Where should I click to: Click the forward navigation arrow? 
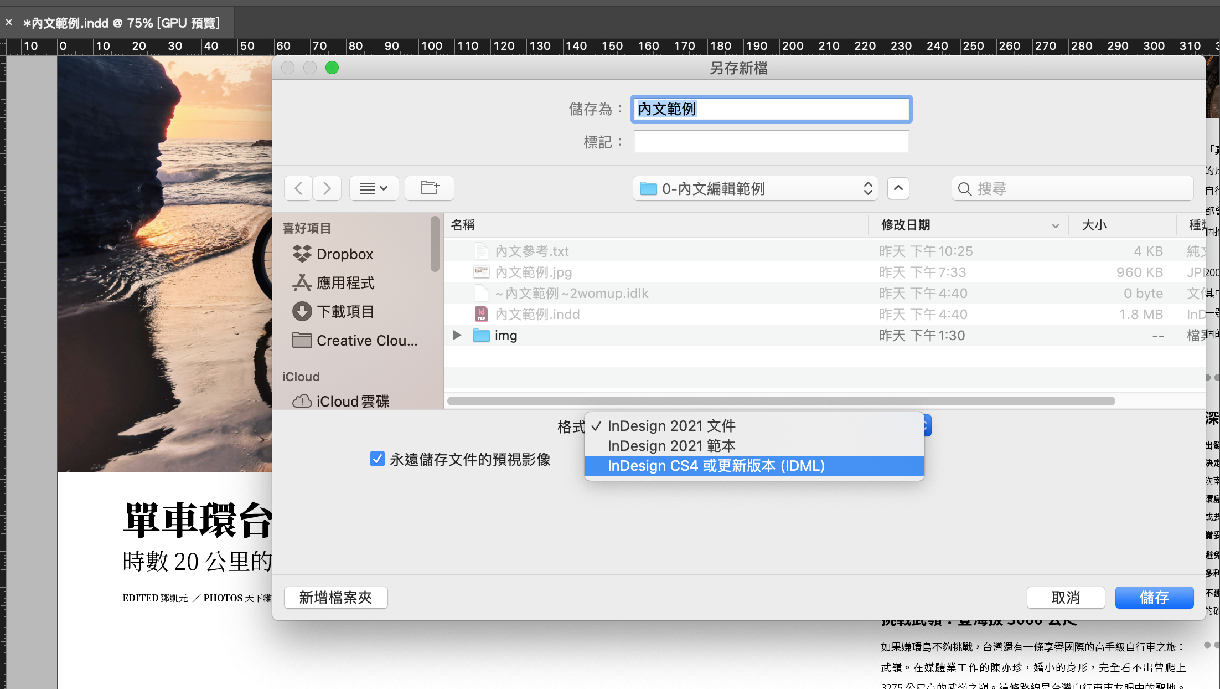327,188
